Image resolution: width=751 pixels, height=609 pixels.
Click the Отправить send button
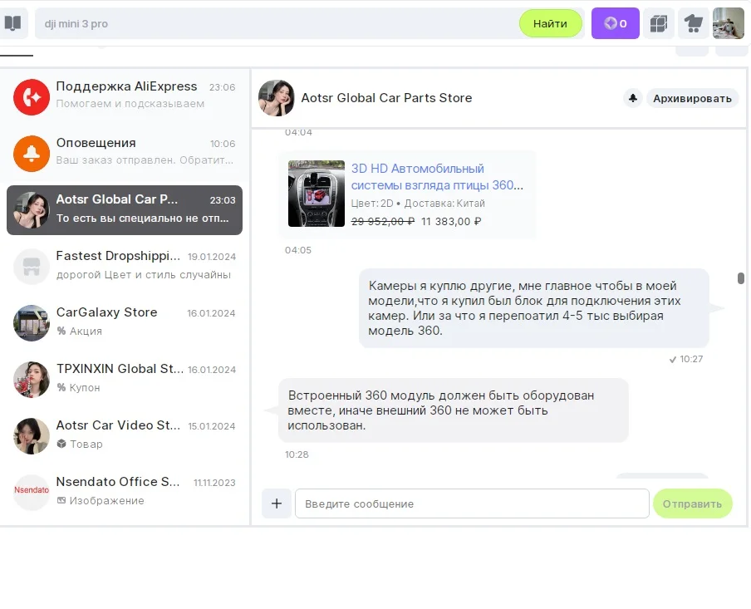(x=693, y=503)
